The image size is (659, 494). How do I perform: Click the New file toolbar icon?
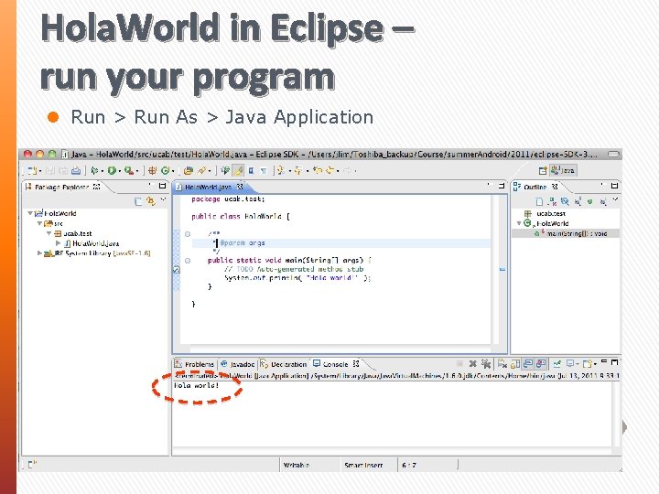[32, 170]
